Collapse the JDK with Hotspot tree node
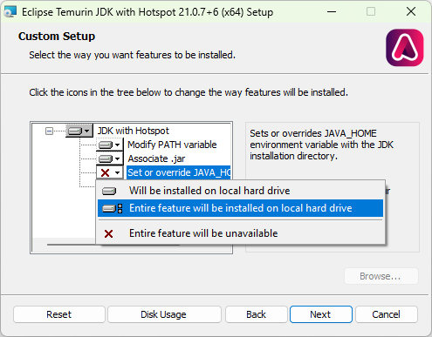 49,131
